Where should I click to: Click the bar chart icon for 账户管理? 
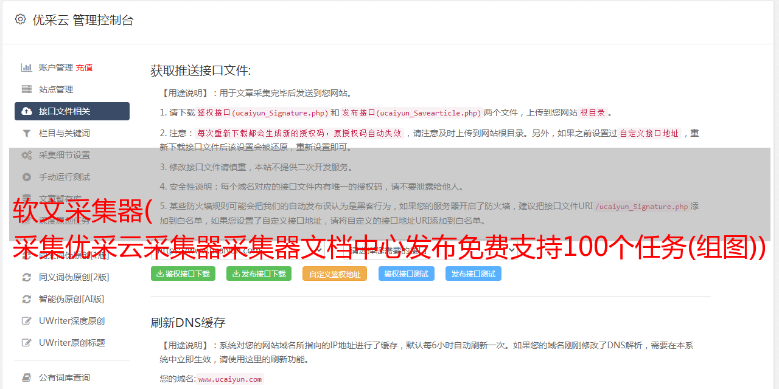click(27, 67)
